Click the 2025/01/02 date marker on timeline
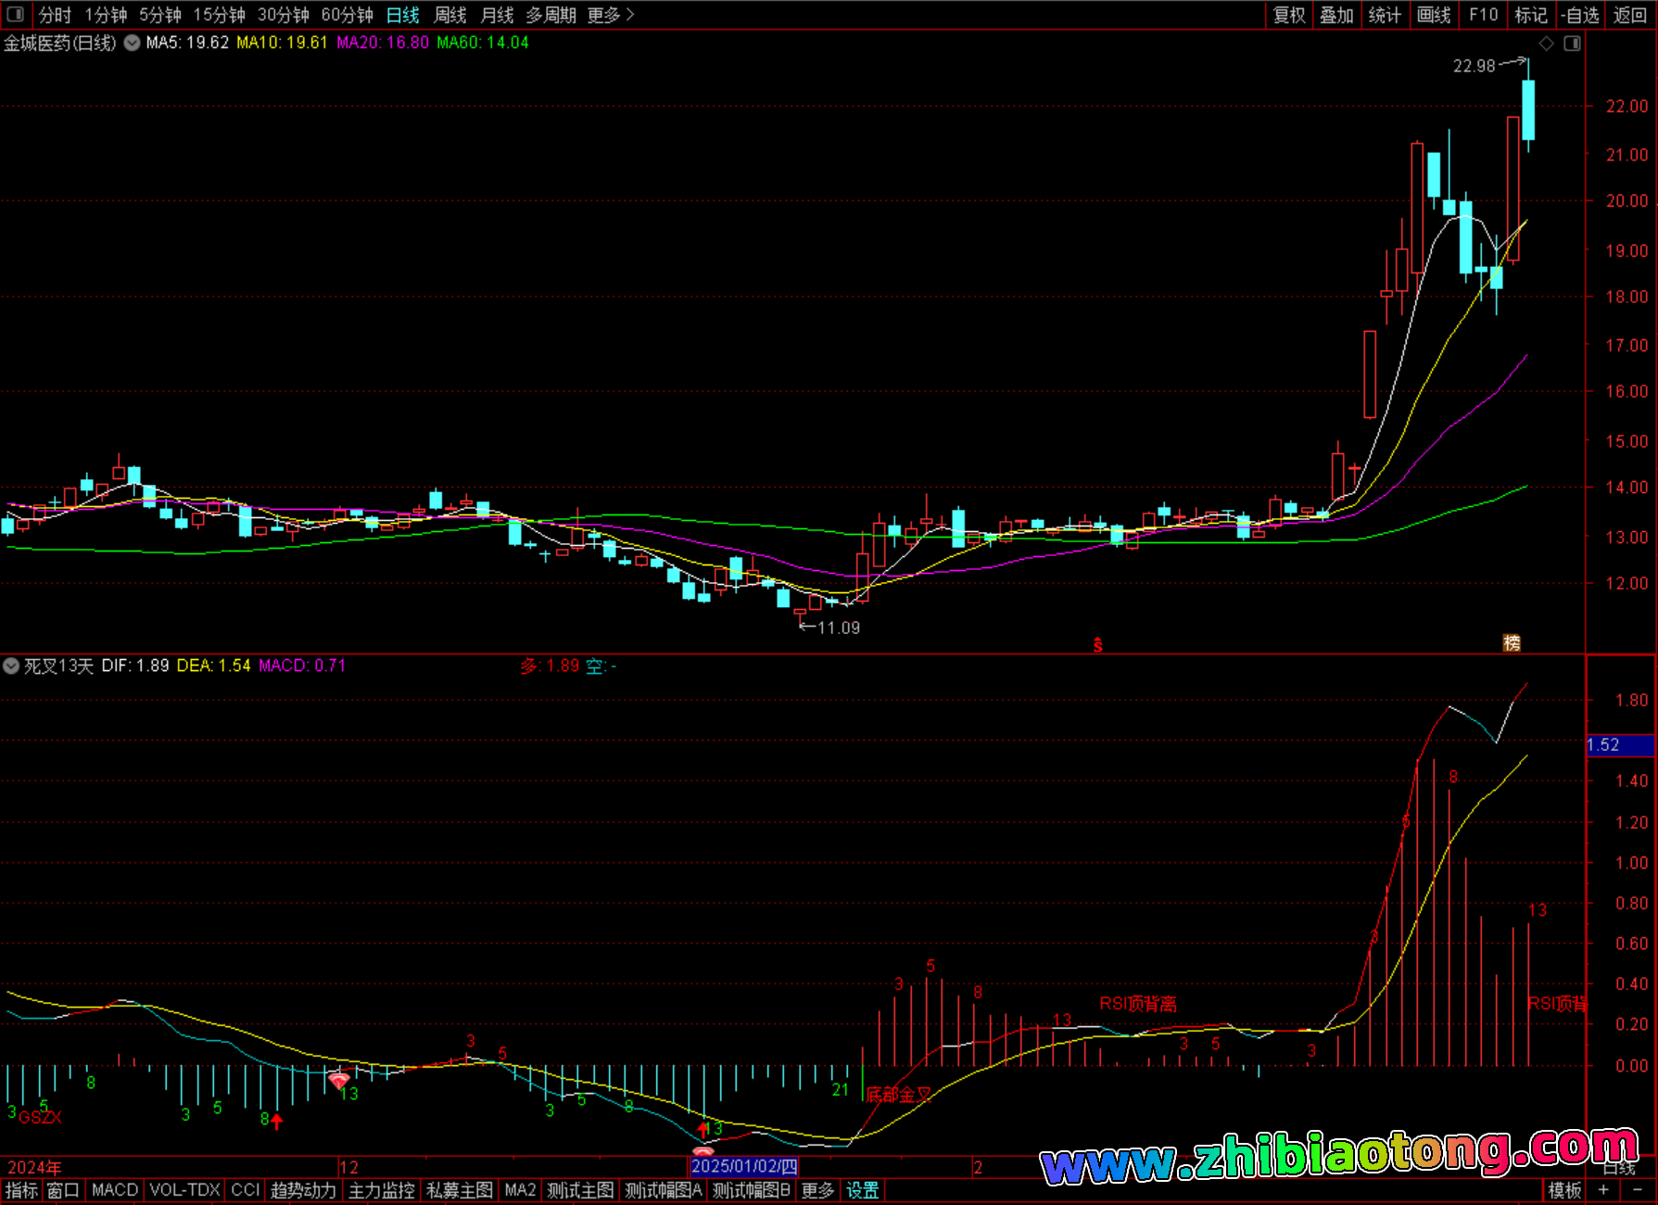Image resolution: width=1658 pixels, height=1205 pixels. point(744,1166)
